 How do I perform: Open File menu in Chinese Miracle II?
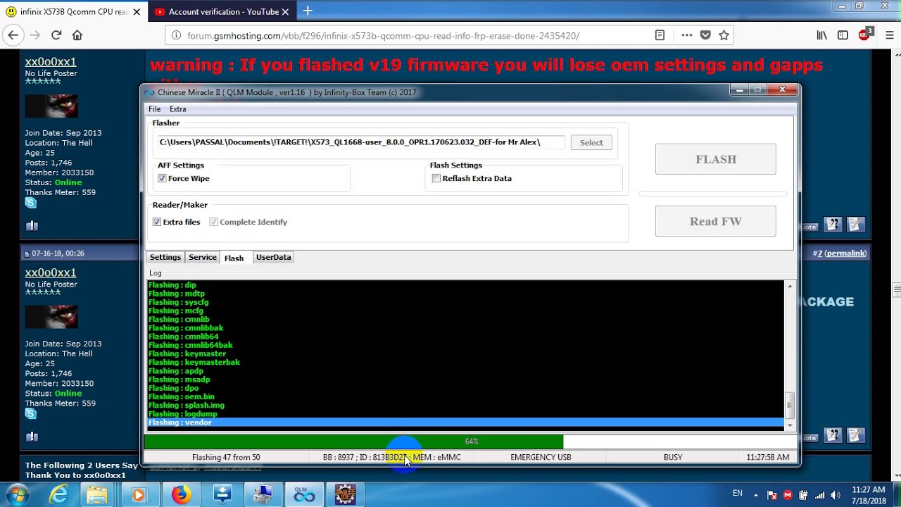coord(154,109)
